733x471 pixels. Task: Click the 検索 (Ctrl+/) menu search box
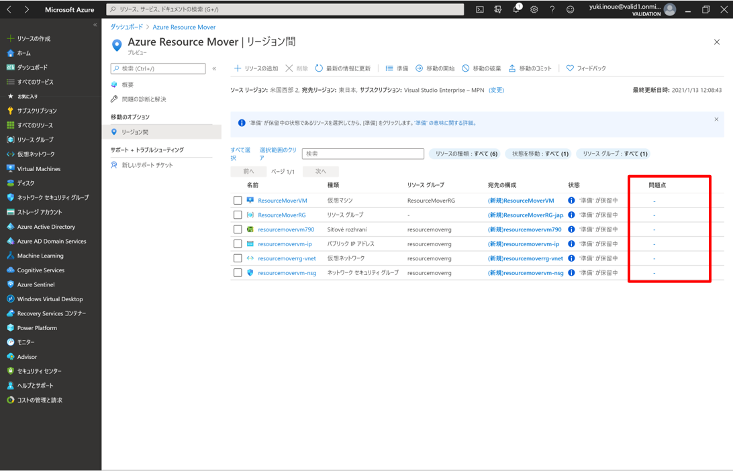coord(158,68)
